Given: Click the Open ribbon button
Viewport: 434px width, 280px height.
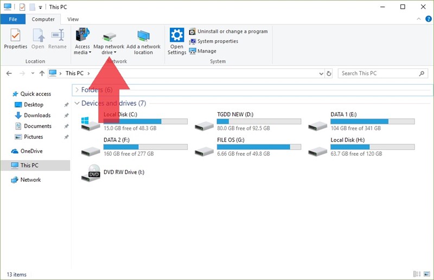Looking at the screenshot, I should coord(37,39).
